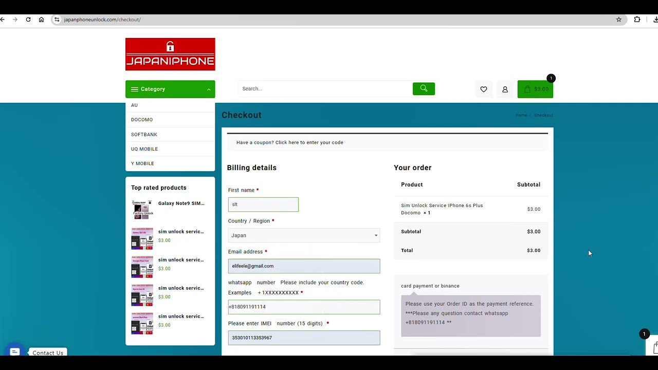Click the Checkout page heading
Screen dimensions: 658x370
click(x=242, y=115)
